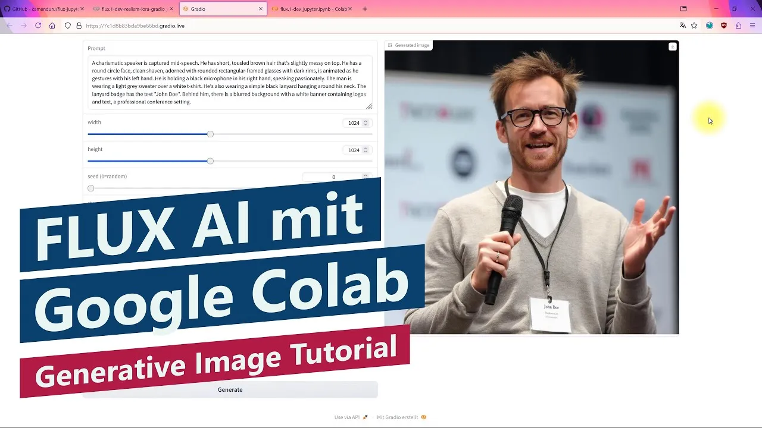Image resolution: width=762 pixels, height=428 pixels.
Task: Open the 'Use via API' link
Action: click(x=347, y=417)
